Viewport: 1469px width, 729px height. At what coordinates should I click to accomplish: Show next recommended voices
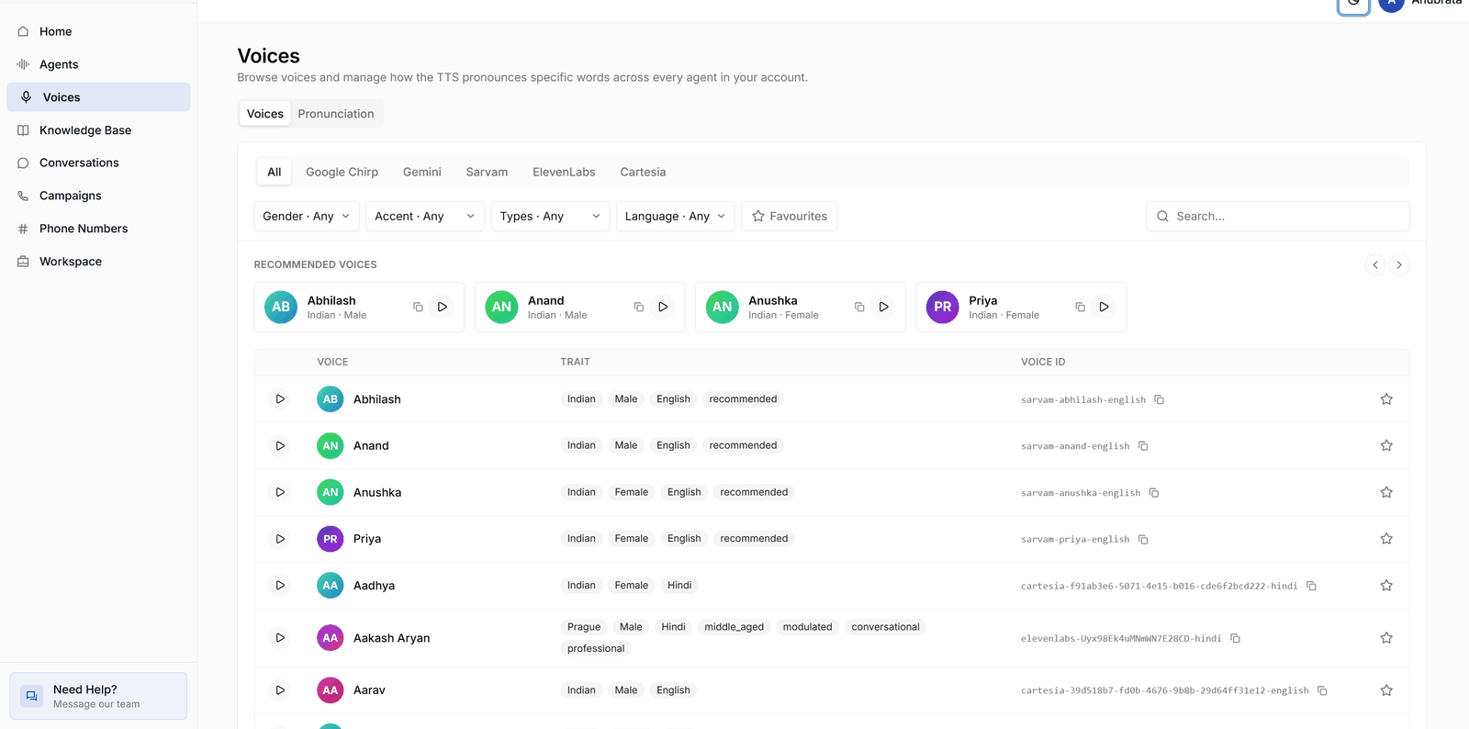click(1399, 264)
